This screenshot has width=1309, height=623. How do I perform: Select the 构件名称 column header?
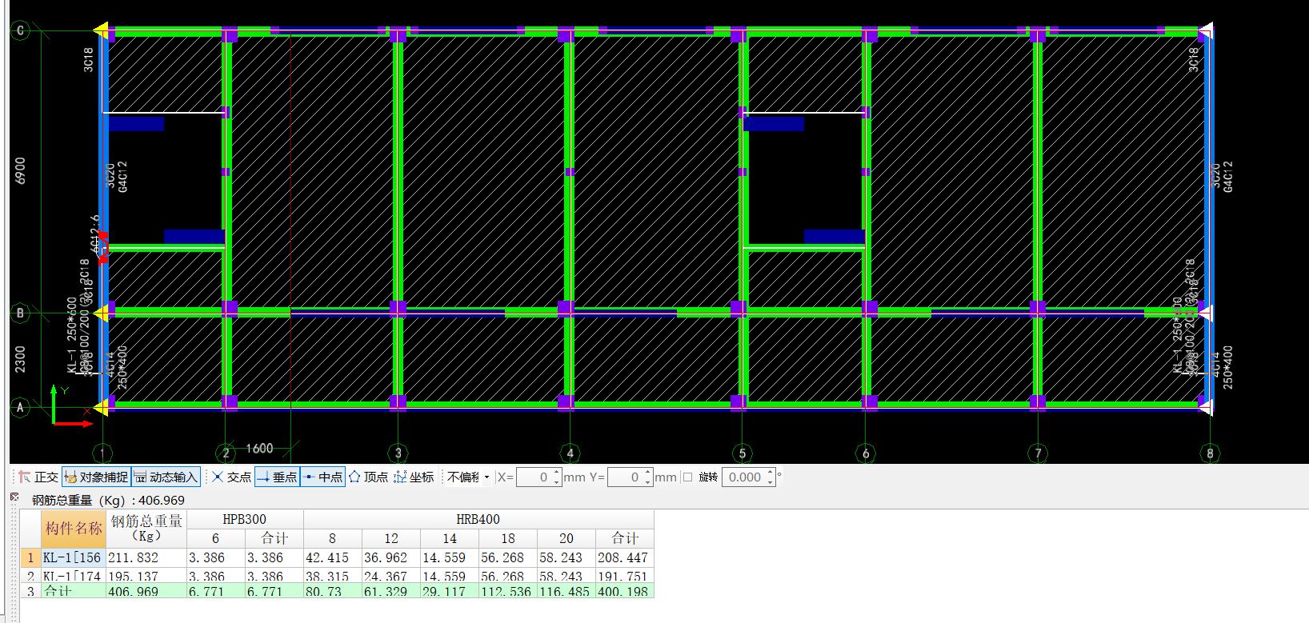[74, 529]
